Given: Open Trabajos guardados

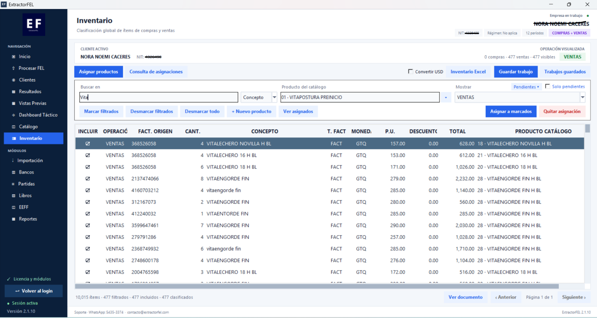Looking at the screenshot, I should [x=565, y=72].
